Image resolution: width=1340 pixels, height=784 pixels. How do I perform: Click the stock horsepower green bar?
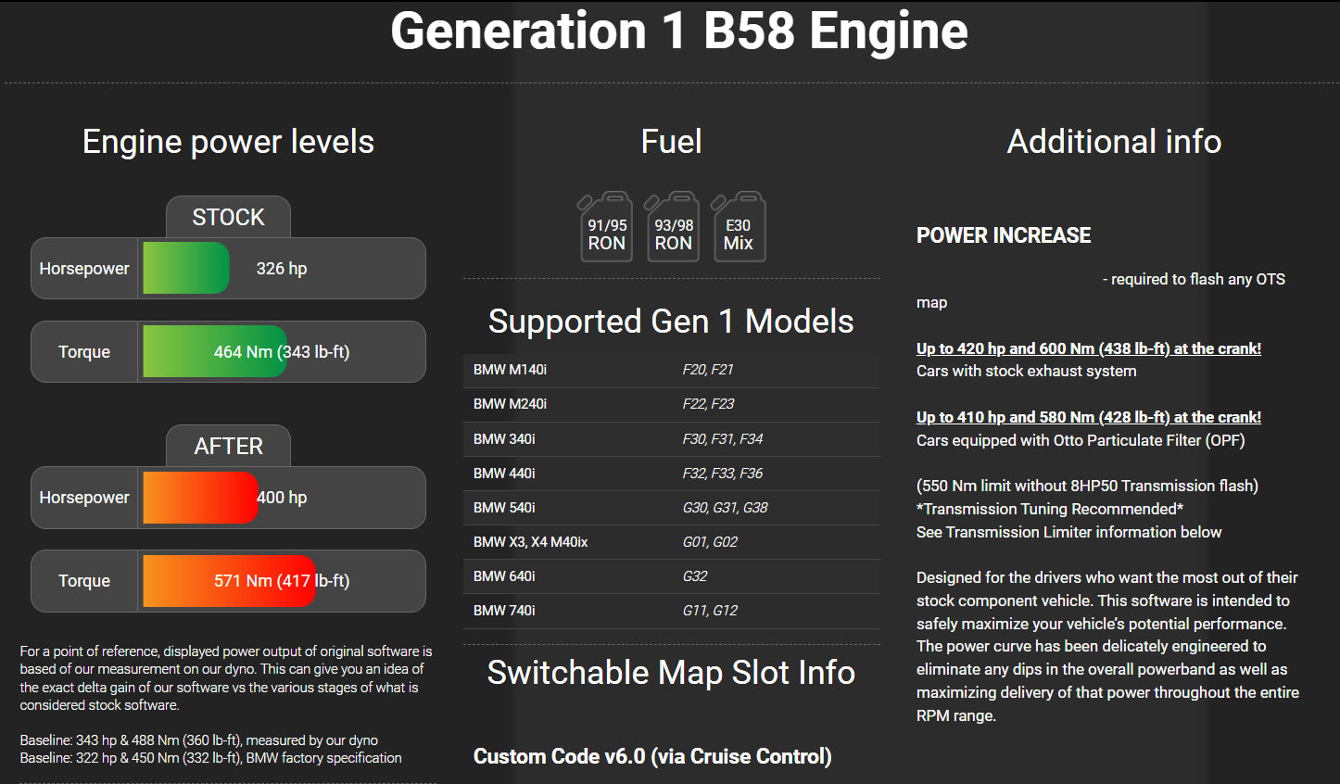[x=186, y=268]
